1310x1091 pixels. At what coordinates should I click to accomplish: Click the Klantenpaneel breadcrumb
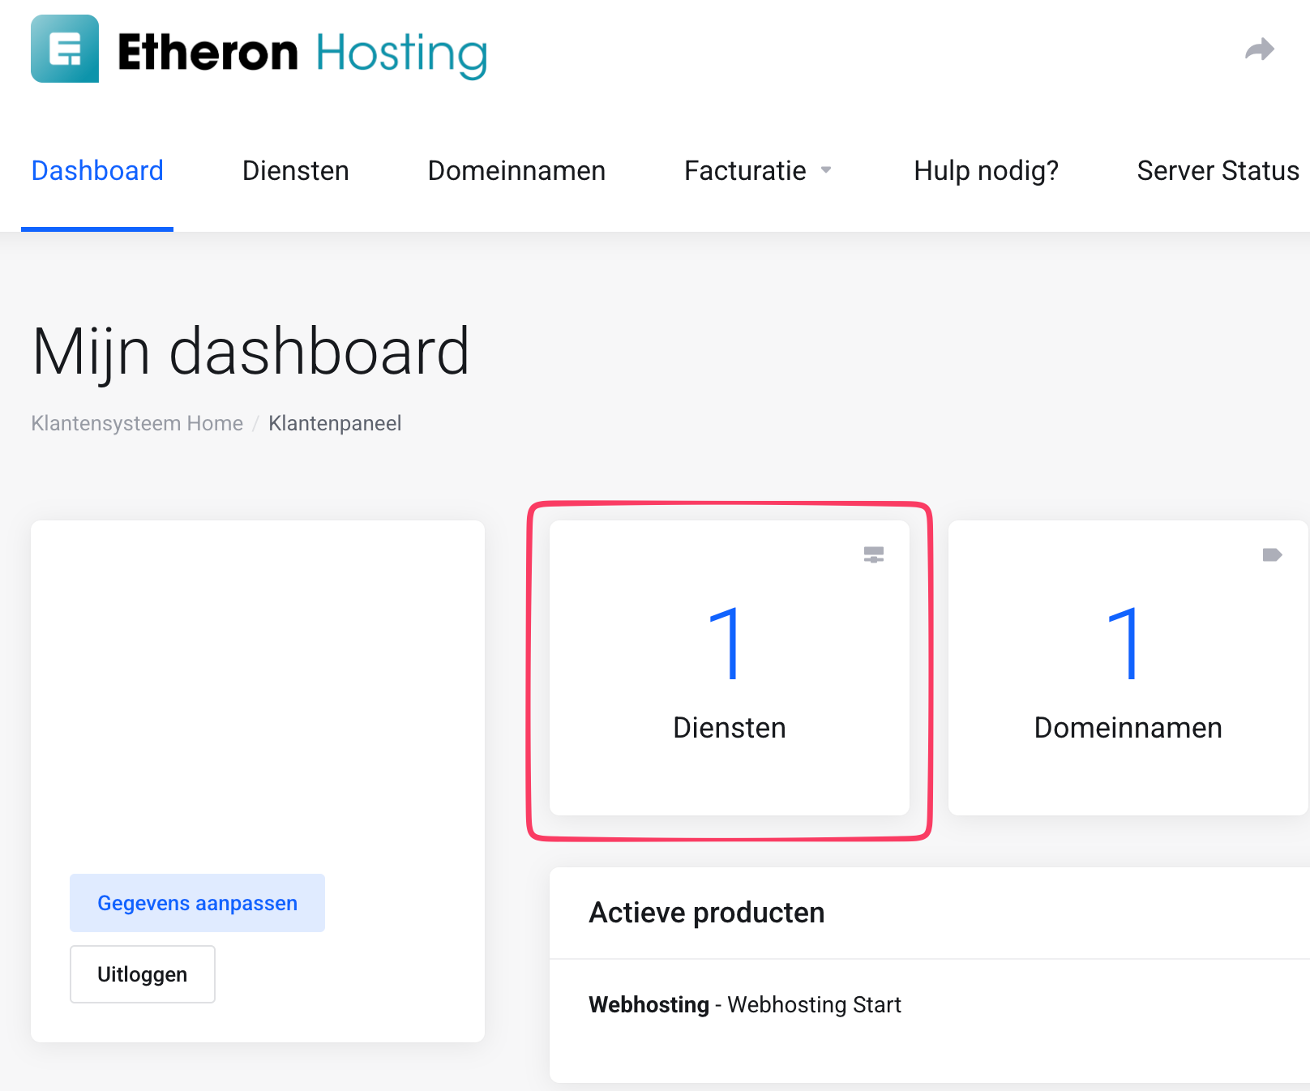tap(335, 423)
